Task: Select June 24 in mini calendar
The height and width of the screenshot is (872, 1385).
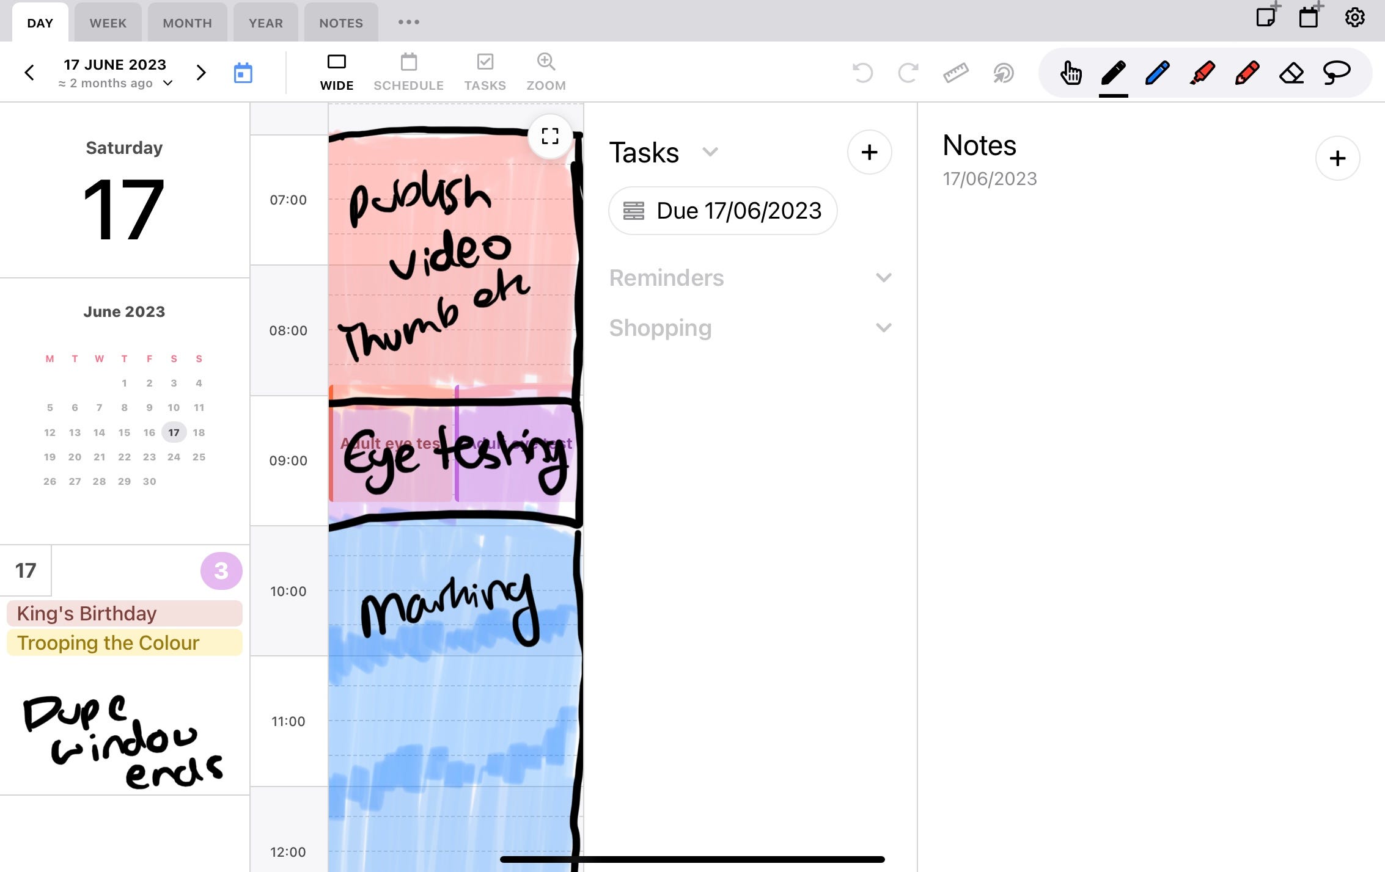Action: point(174,457)
